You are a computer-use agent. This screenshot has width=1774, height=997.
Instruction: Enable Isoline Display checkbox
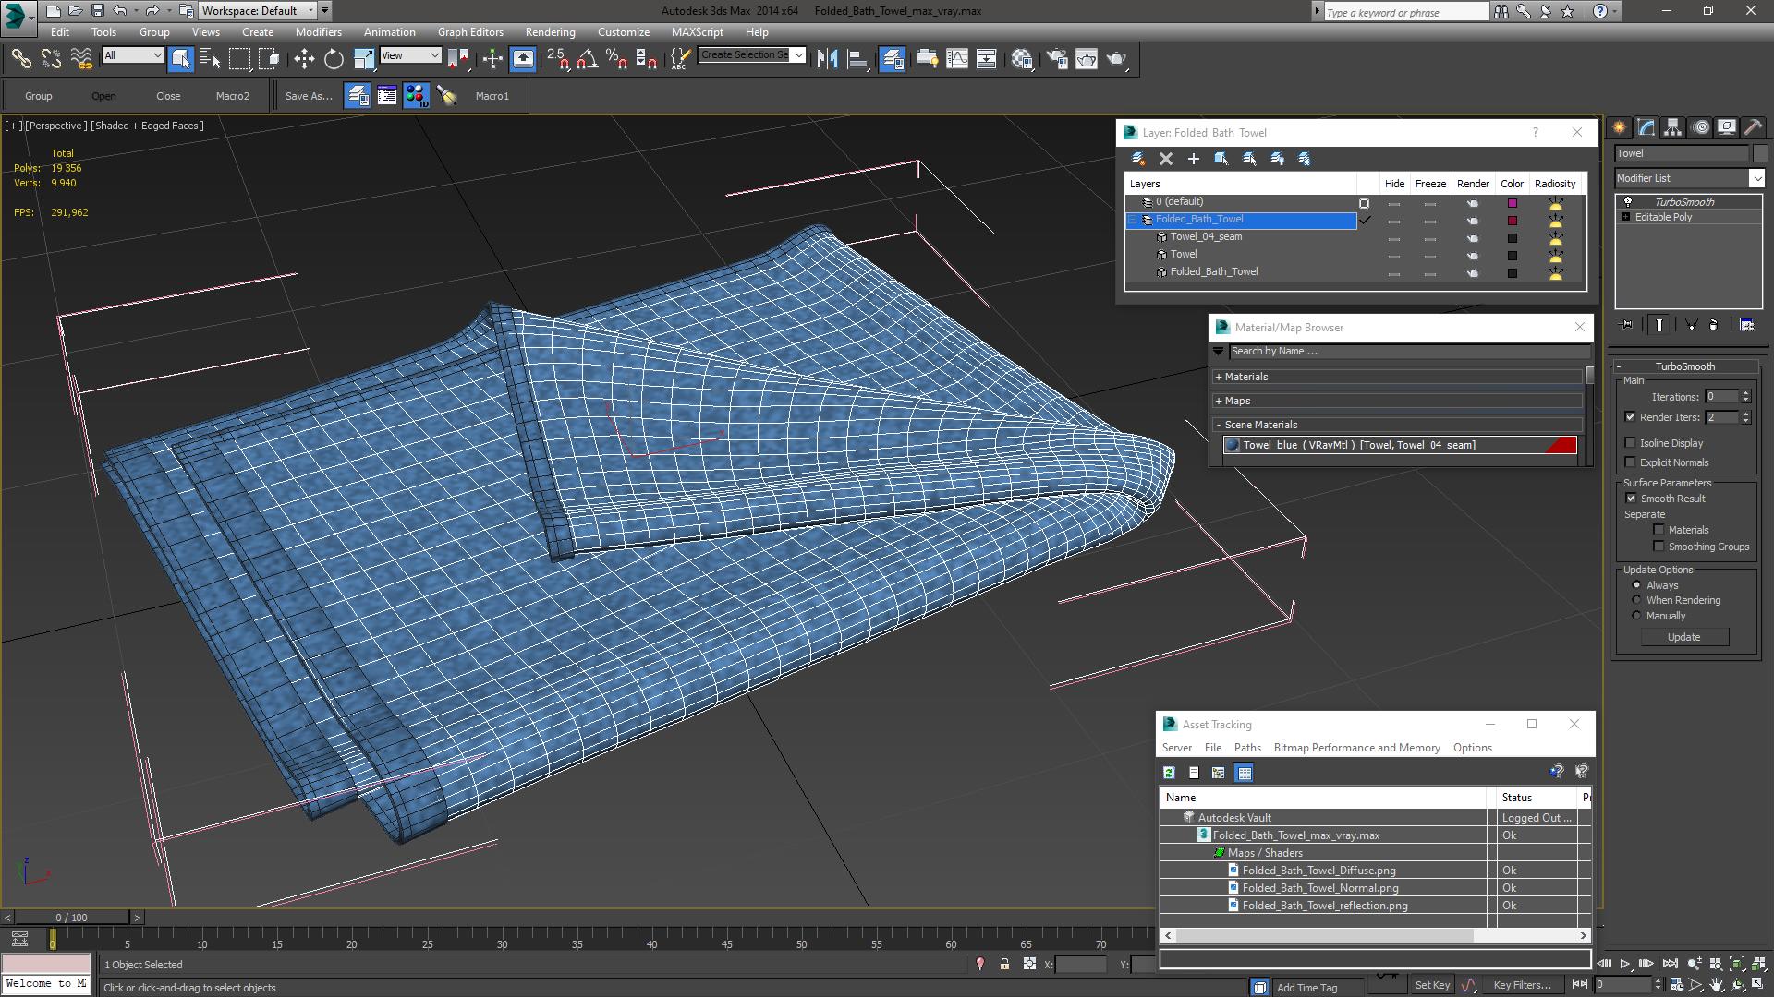[1631, 443]
